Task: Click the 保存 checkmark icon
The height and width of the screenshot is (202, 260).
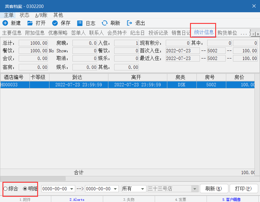Action: click(x=55, y=23)
